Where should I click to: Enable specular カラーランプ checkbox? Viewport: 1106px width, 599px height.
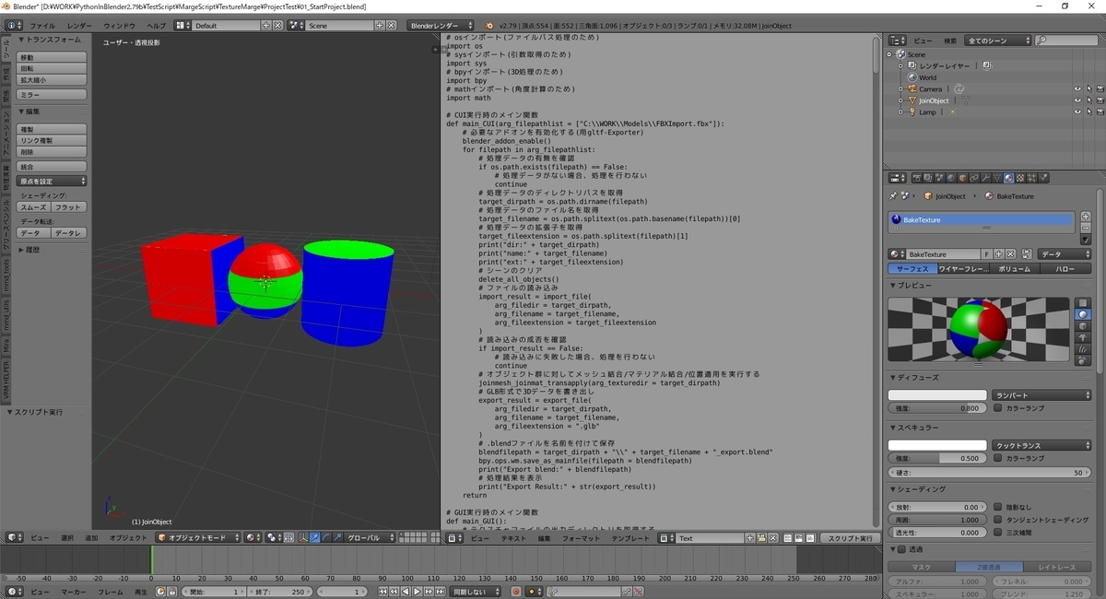pos(998,458)
